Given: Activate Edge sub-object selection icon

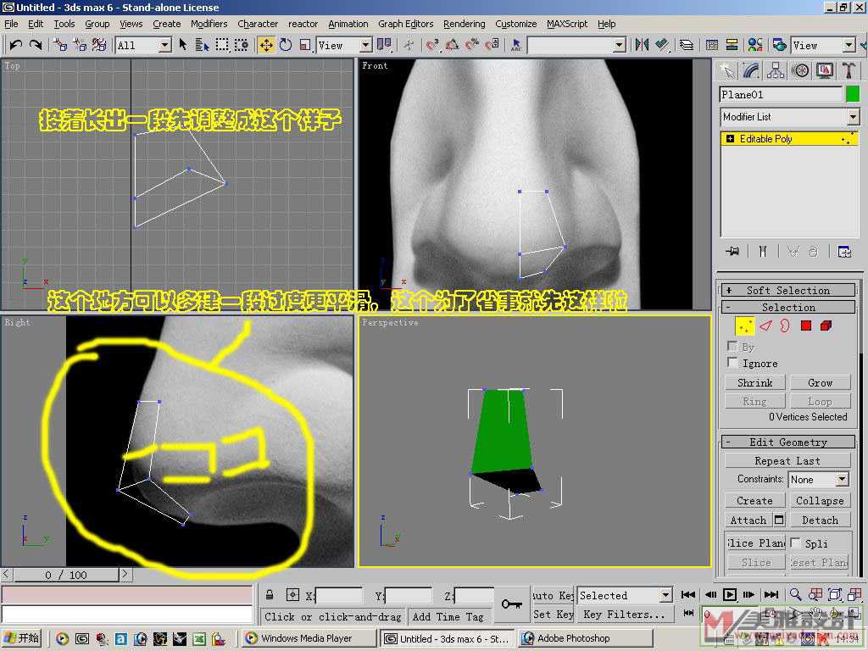Looking at the screenshot, I should point(765,325).
